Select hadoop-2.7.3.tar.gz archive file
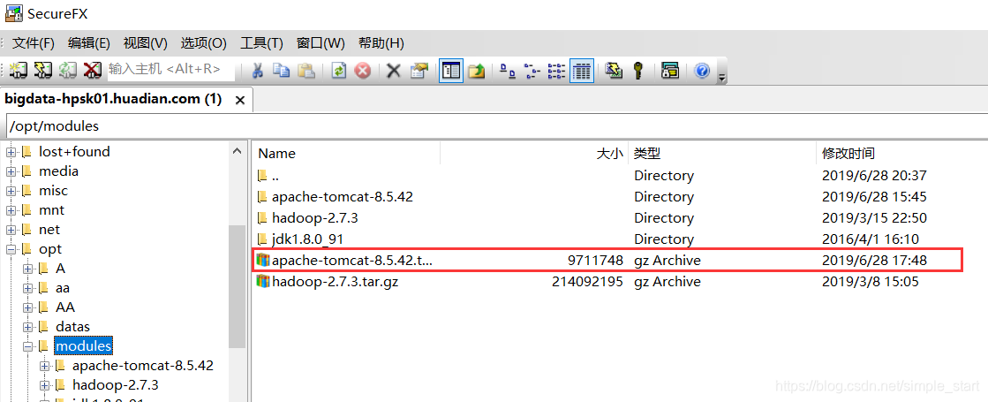Viewport: 988px width, 402px height. 620,282
